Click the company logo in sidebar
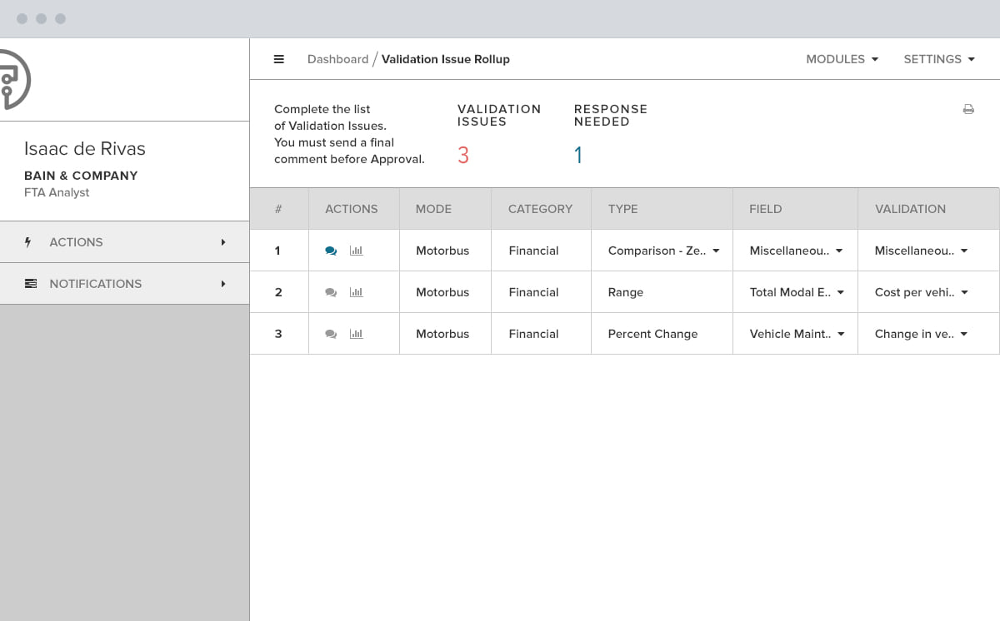 point(14,79)
